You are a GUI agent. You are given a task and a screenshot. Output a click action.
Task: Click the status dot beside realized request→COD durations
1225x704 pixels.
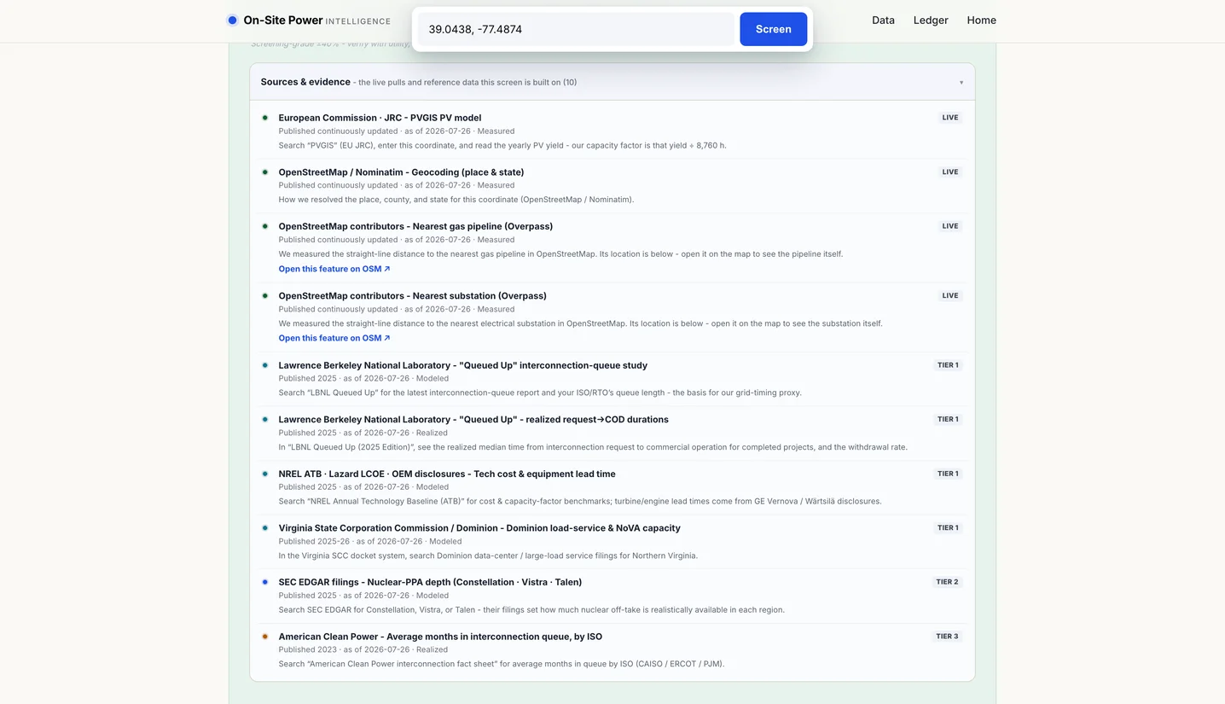click(x=265, y=420)
